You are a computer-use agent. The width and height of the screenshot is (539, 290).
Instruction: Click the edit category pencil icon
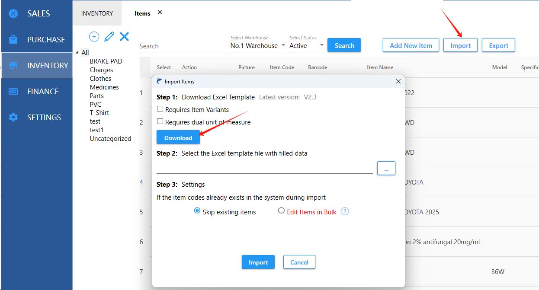click(109, 37)
